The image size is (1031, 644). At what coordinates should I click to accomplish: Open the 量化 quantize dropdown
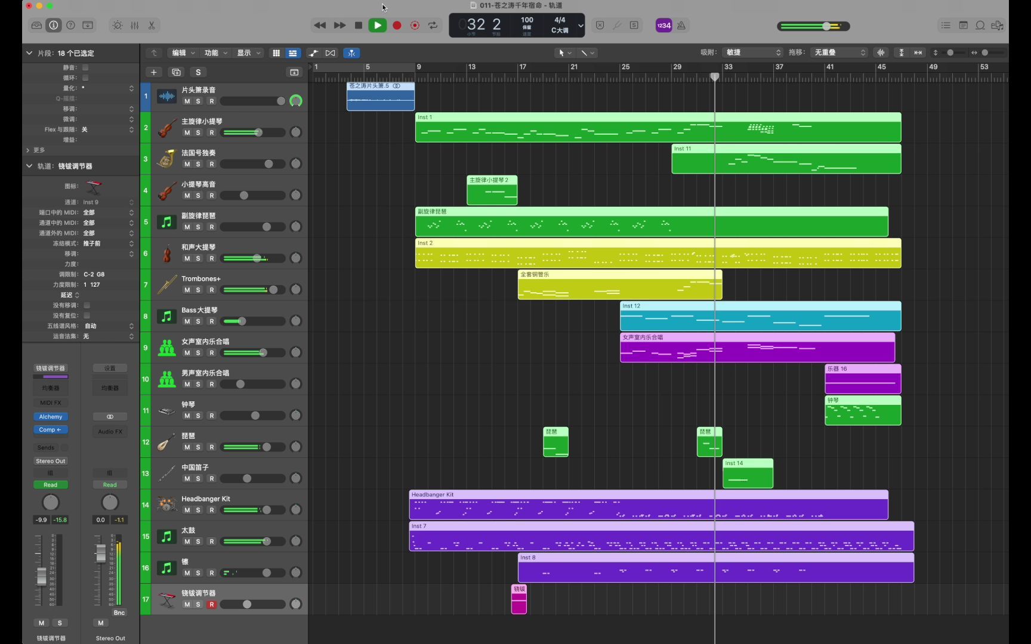(107, 88)
